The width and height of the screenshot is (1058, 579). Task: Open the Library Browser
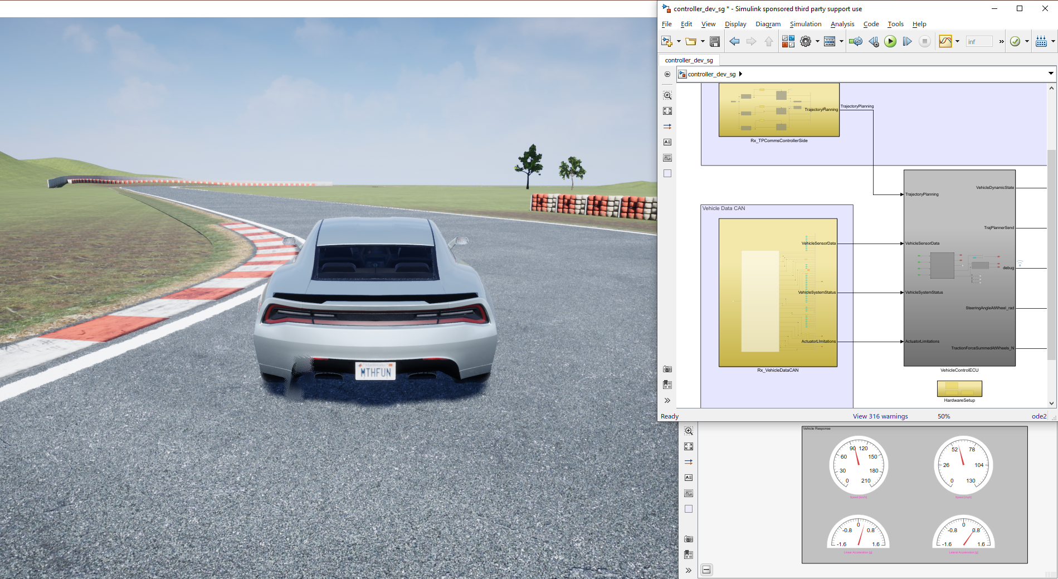point(788,41)
